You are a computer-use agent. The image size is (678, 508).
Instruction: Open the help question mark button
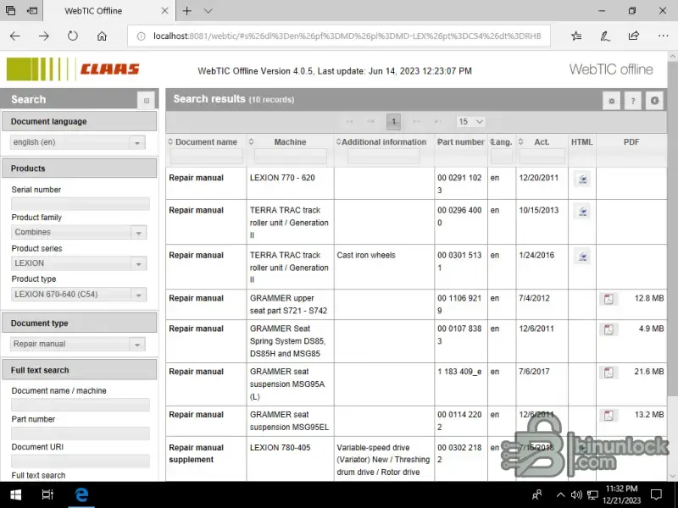coord(633,101)
